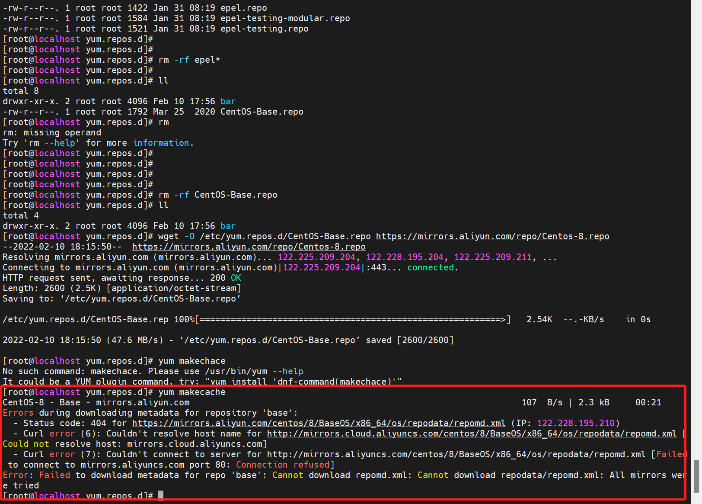
Task: Open the Centos-8.repo link in the wget command
Action: pos(492,236)
